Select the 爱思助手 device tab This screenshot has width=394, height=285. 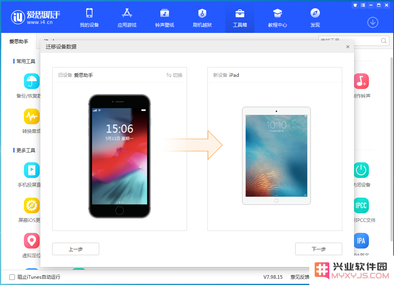click(19, 42)
